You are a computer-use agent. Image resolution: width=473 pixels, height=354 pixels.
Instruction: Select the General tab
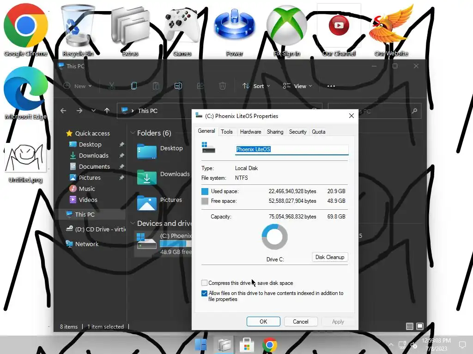[x=206, y=131]
